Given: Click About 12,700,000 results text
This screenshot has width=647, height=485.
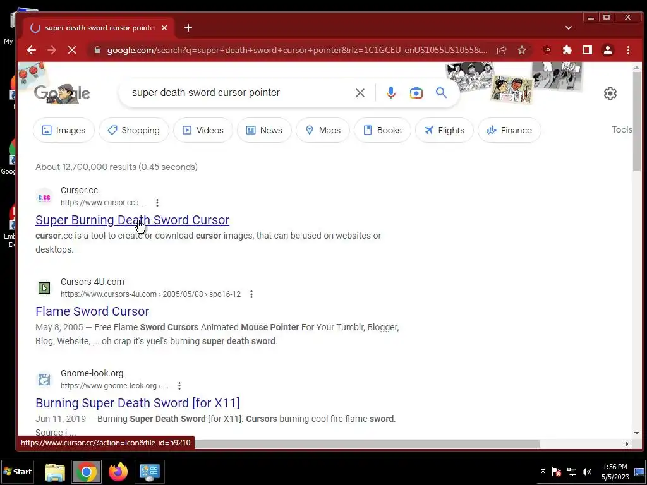Looking at the screenshot, I should (x=116, y=167).
